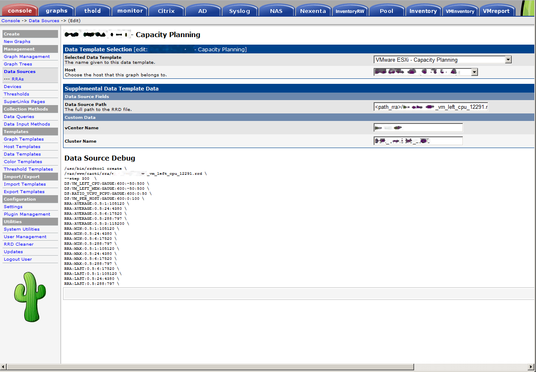Open Data Input Methods link

click(27, 124)
